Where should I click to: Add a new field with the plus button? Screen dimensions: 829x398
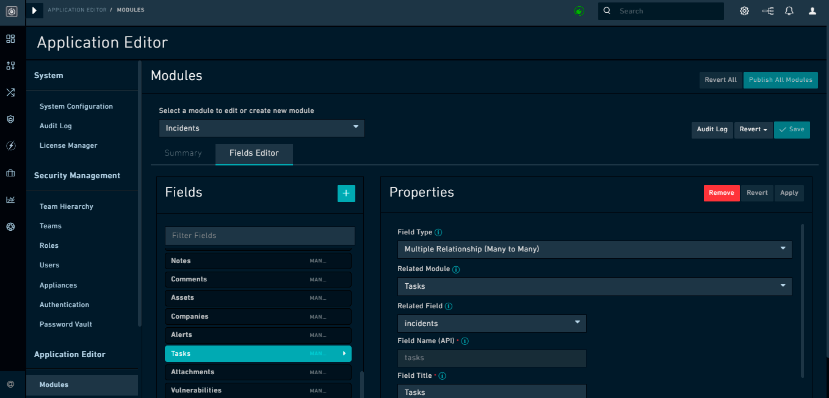pos(346,193)
